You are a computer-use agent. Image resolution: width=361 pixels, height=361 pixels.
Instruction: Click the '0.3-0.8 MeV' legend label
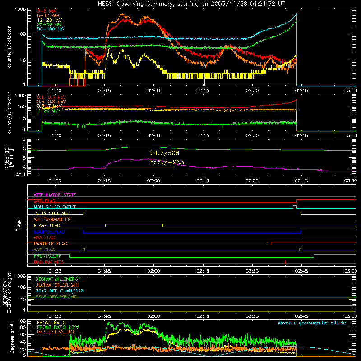click(51, 102)
